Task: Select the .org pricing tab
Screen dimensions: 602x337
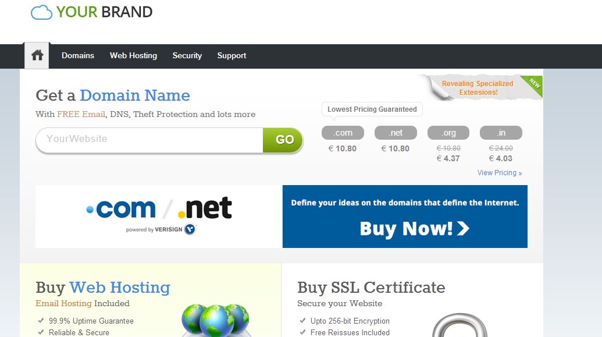Action: [448, 132]
